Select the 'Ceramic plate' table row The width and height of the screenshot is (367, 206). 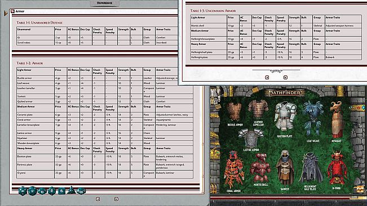point(105,115)
